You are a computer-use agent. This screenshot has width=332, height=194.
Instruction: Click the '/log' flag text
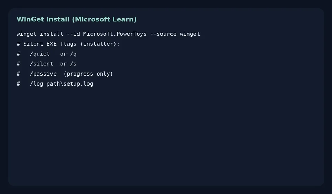[36, 84]
